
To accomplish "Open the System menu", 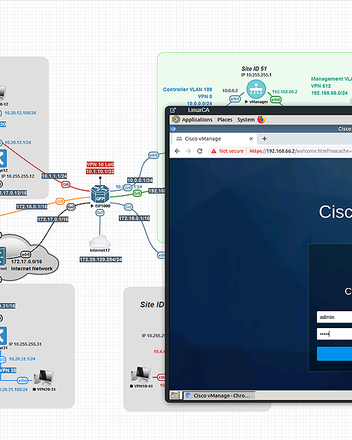I will click(x=246, y=120).
